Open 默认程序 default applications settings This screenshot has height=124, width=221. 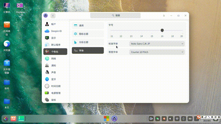(x=55, y=45)
